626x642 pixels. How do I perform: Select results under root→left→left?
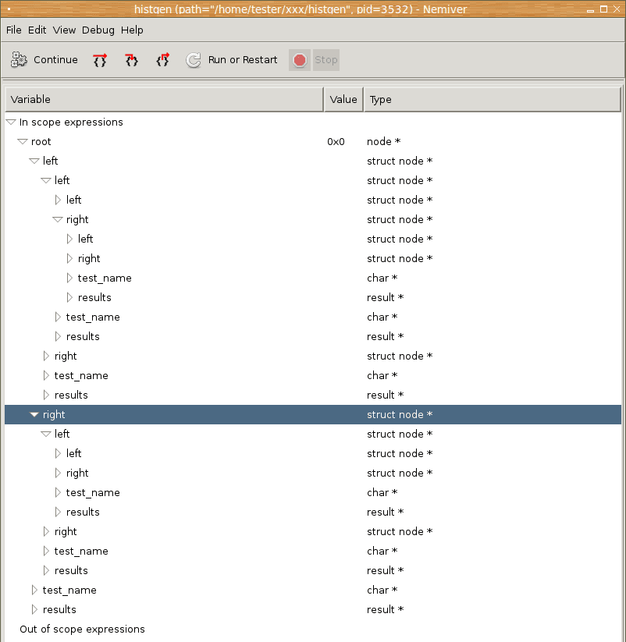pyautogui.click(x=83, y=336)
